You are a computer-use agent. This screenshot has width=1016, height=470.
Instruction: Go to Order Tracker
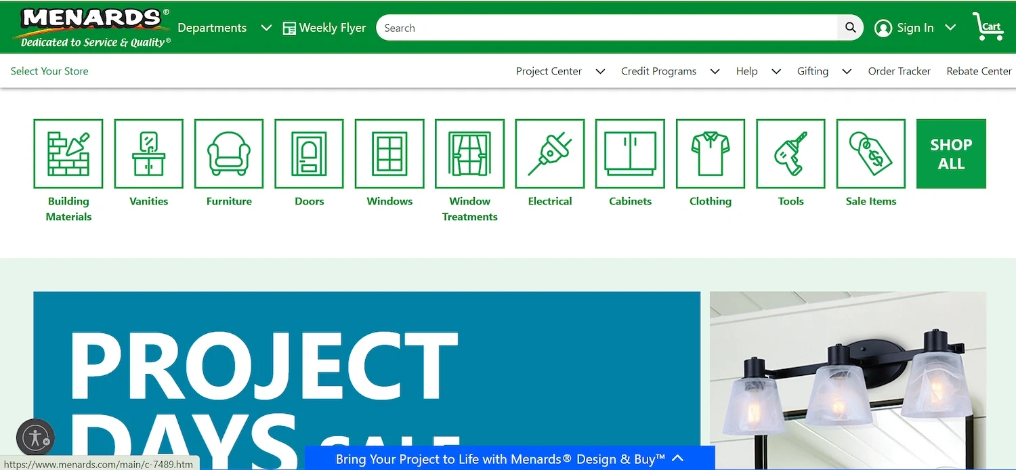click(899, 71)
